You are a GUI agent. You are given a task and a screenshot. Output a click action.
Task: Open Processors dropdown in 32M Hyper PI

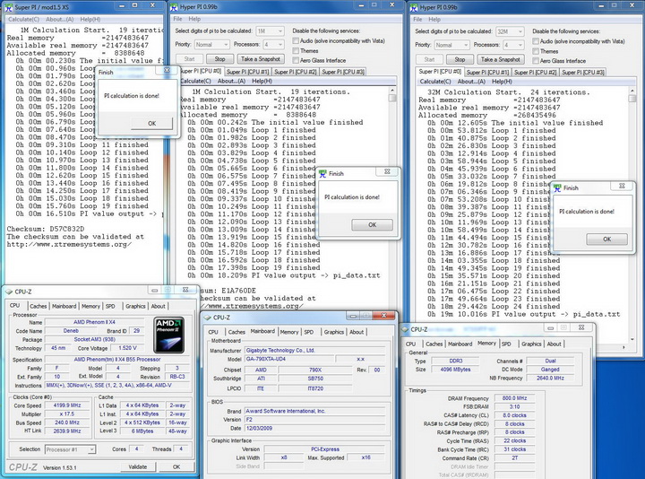(513, 45)
